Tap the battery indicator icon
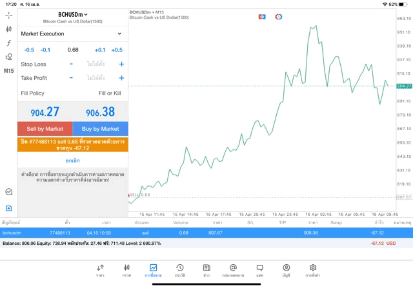Viewport: 413px width, 288px height. (x=403, y=5)
